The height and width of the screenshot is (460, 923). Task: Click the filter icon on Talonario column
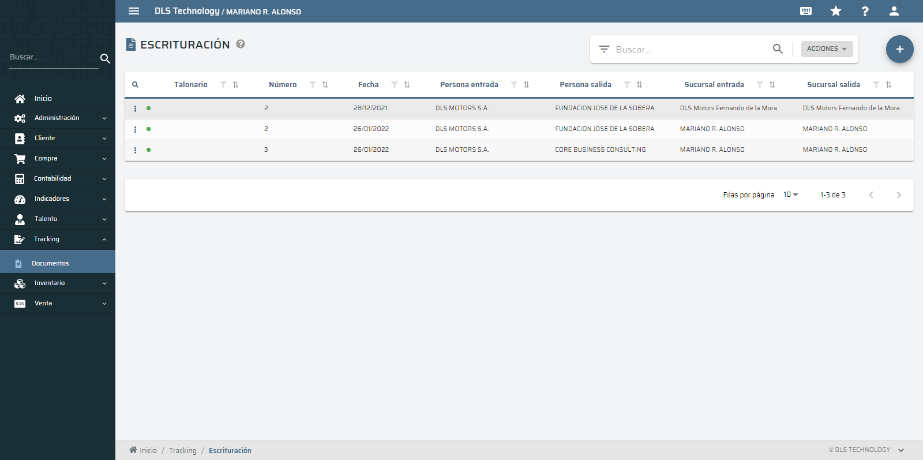[x=223, y=85]
